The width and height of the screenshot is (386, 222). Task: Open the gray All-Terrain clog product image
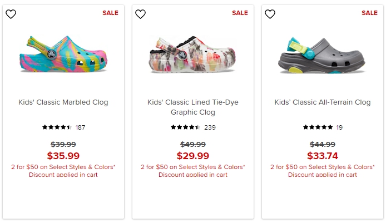(x=322, y=56)
